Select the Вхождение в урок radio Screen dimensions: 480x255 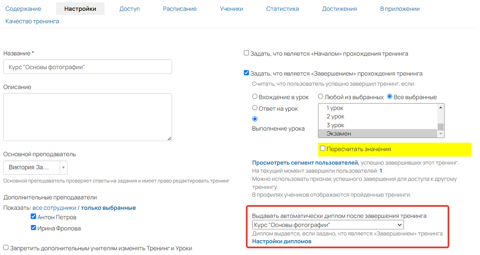[x=255, y=96]
